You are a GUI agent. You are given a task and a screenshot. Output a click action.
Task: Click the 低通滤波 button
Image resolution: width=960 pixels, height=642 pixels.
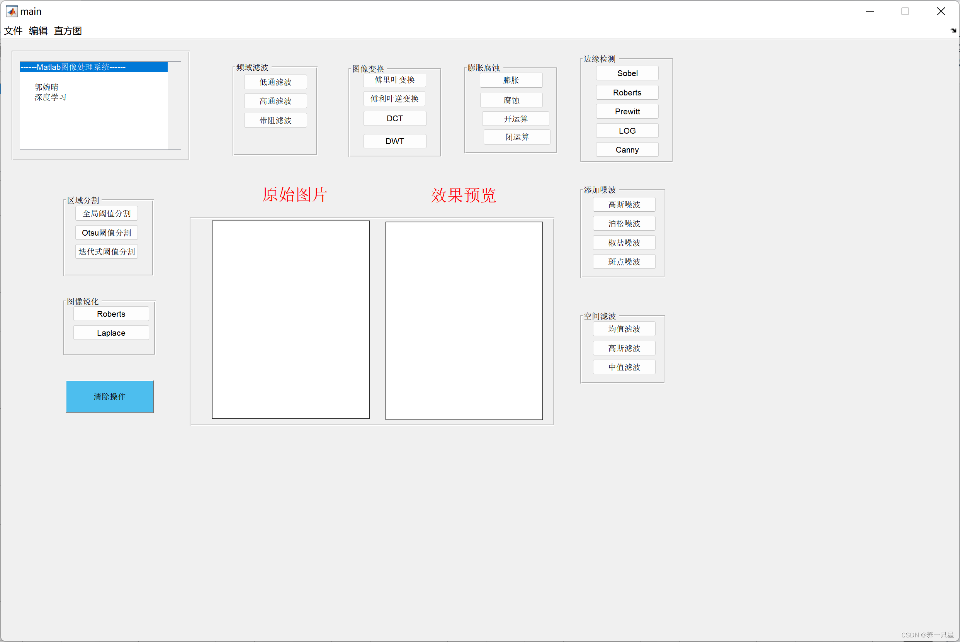point(275,82)
